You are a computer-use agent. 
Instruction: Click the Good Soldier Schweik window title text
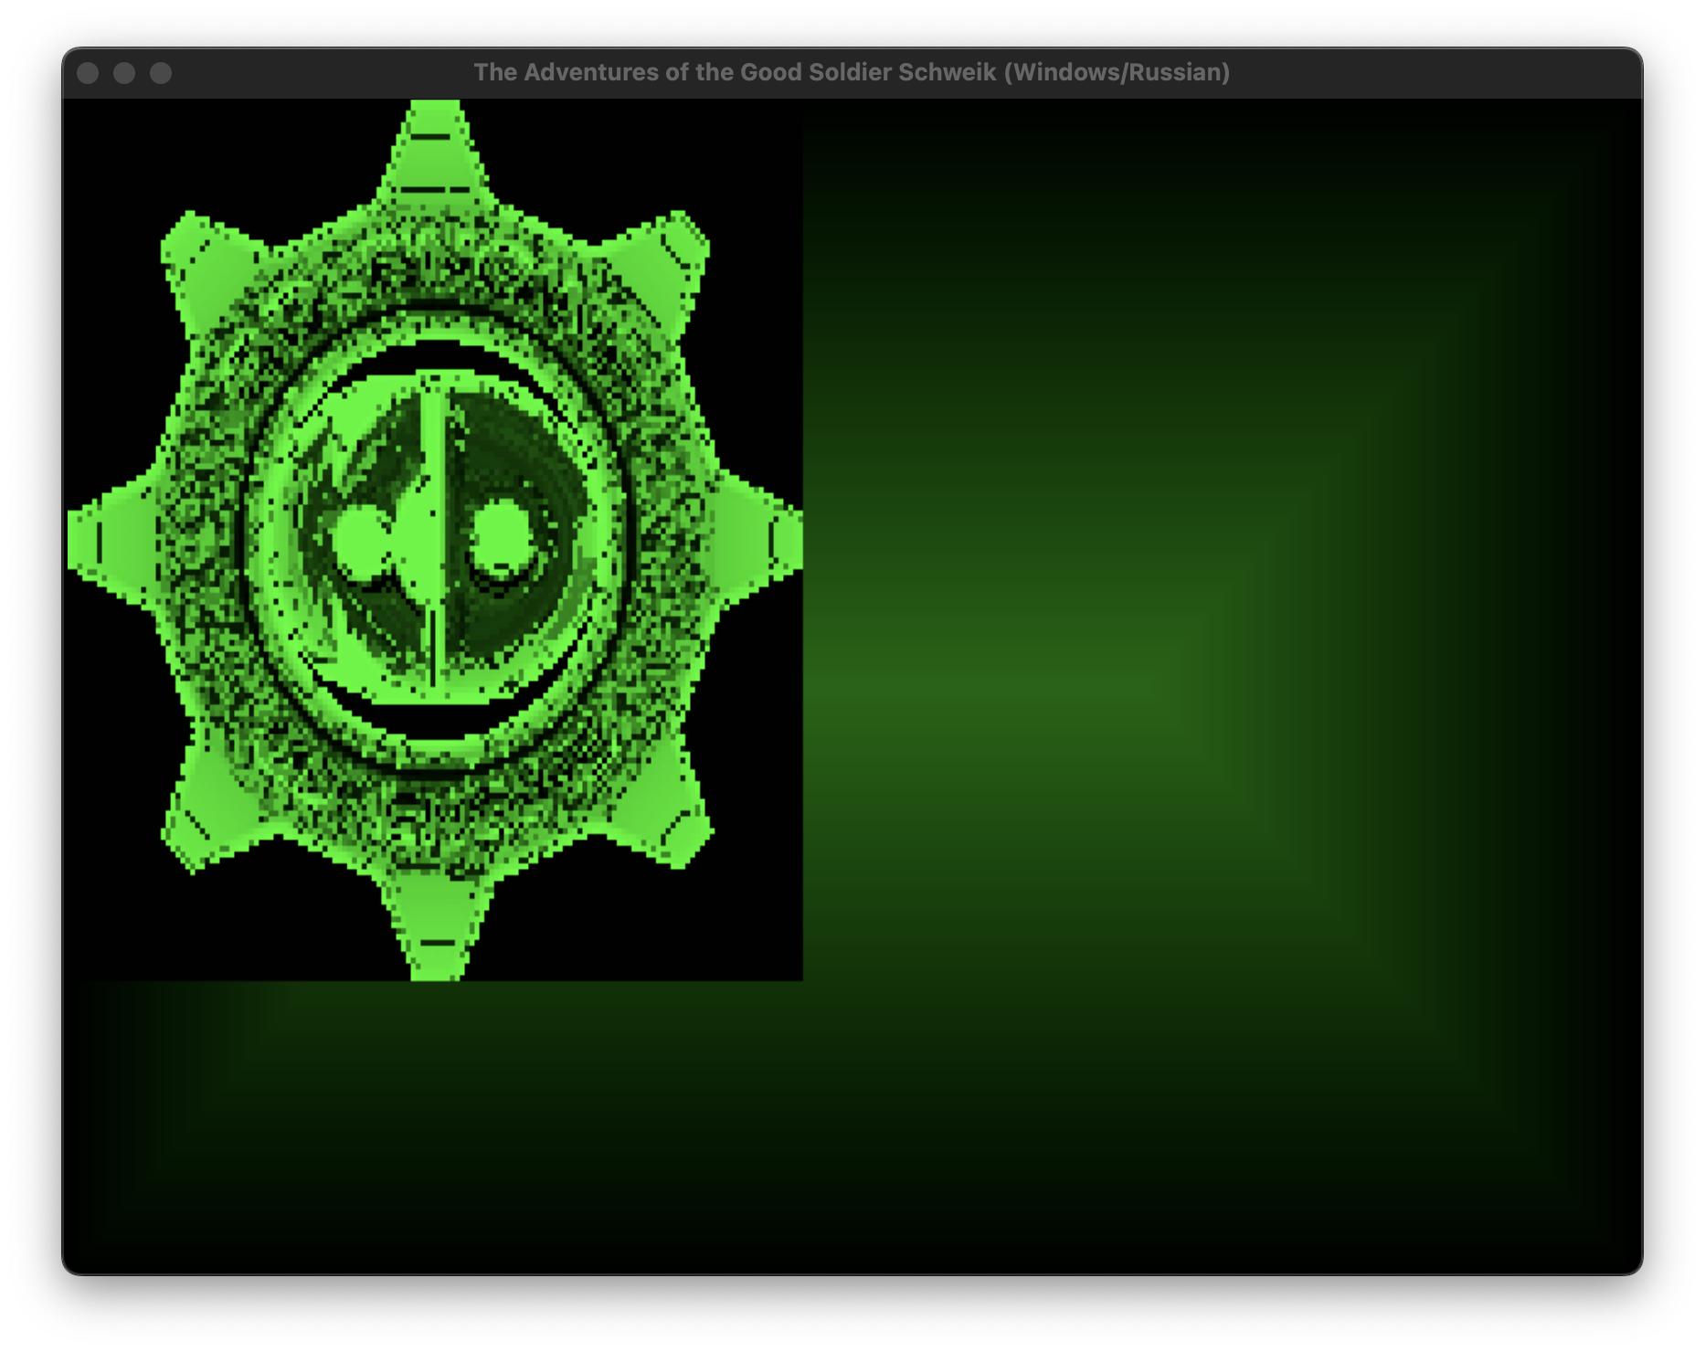(x=851, y=73)
